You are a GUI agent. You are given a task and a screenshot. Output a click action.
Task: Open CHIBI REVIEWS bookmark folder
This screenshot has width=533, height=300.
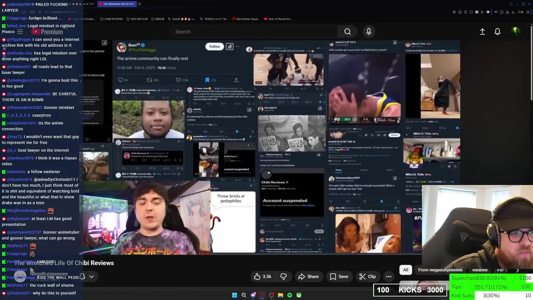click(112, 19)
